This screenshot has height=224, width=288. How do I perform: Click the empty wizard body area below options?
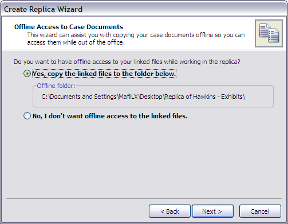click(x=144, y=158)
